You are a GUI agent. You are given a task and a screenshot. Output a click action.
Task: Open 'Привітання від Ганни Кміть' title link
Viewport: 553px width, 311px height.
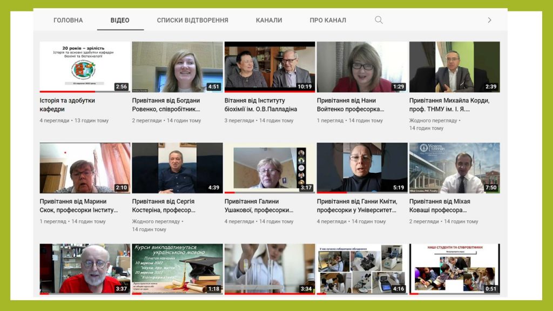(357, 206)
